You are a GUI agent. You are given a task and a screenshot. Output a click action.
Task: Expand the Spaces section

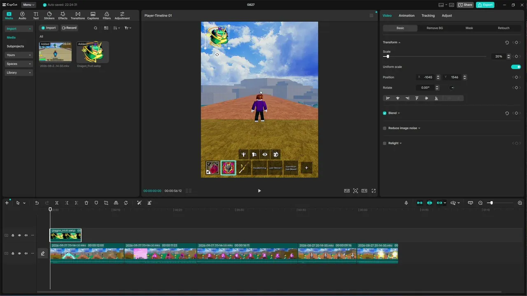(x=19, y=64)
